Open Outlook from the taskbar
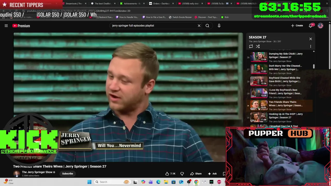This screenshot has width=331, height=186. coord(181,182)
